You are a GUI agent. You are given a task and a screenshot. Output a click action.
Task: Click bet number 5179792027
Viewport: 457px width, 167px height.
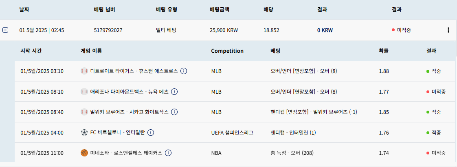pos(108,30)
